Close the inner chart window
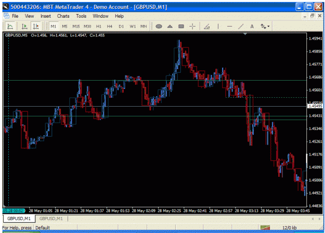Screen dimensions: 325x233 pyautogui.click(x=320, y=16)
